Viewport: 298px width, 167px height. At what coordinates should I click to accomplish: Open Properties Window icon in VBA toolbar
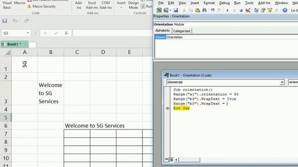(263, 10)
